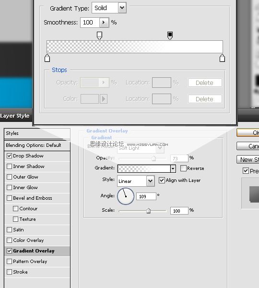Toggle Align with Layer checkbox

point(162,180)
